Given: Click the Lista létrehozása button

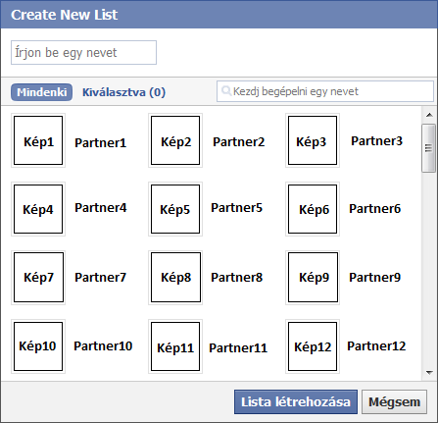Looking at the screenshot, I should 296,401.
